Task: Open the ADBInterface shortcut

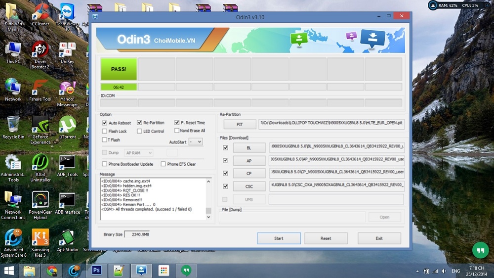Action: tap(67, 203)
